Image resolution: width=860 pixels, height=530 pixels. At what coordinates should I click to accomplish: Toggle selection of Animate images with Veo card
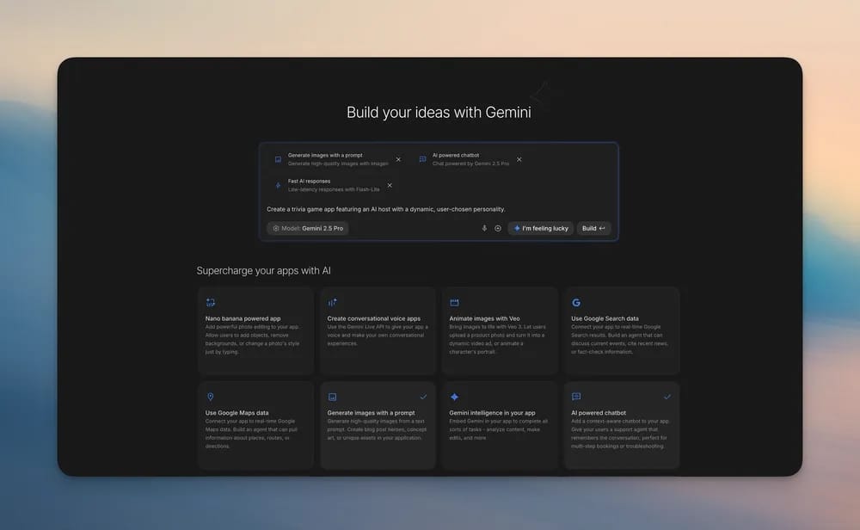(x=500, y=331)
